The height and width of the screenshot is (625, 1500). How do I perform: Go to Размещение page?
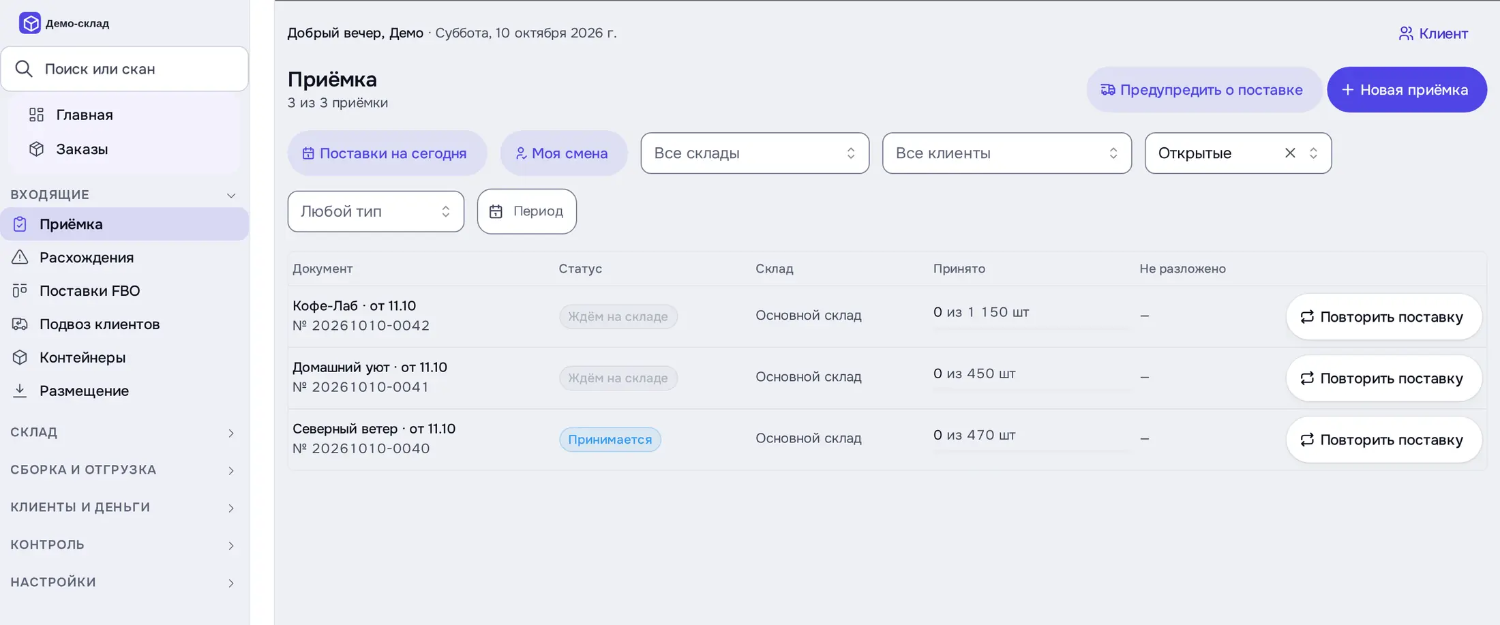click(x=125, y=391)
